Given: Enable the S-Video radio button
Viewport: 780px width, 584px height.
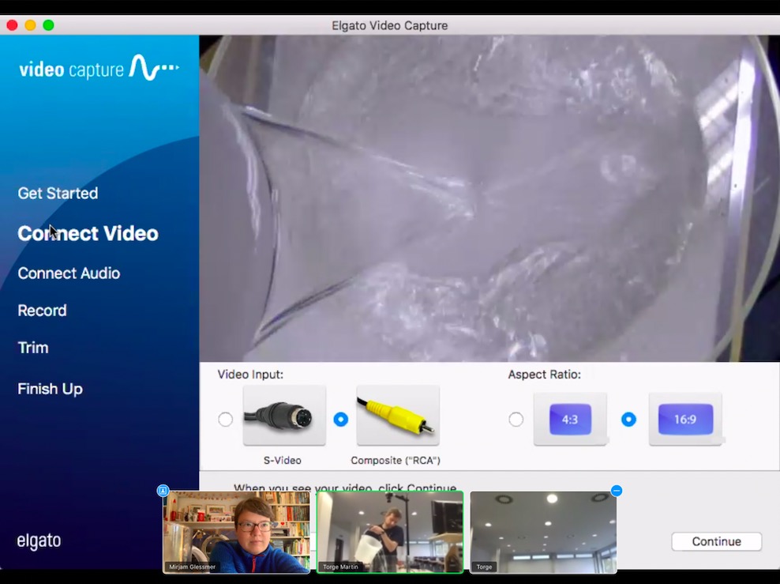Looking at the screenshot, I should pos(225,419).
